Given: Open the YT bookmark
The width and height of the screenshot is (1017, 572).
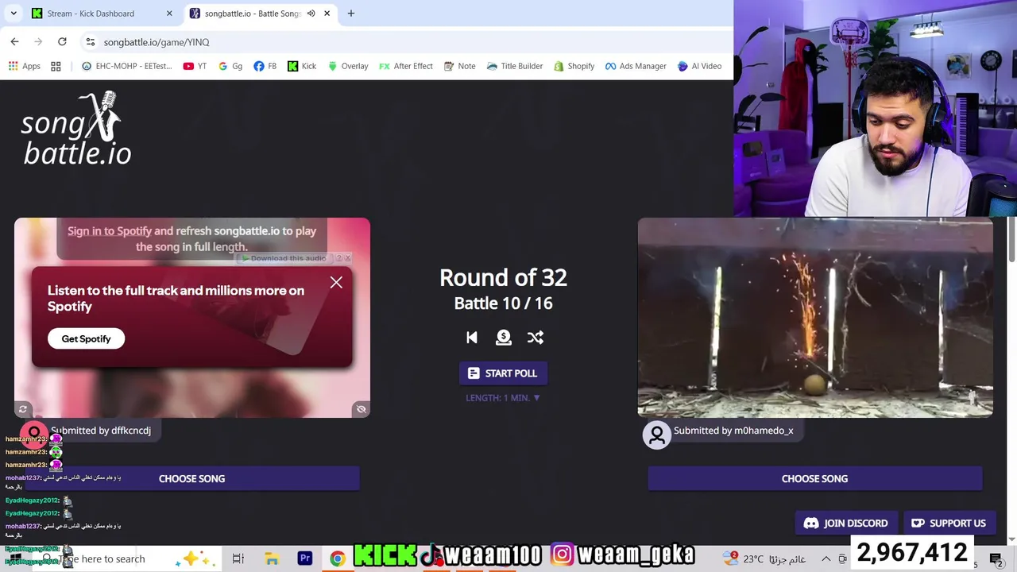Looking at the screenshot, I should click(195, 66).
